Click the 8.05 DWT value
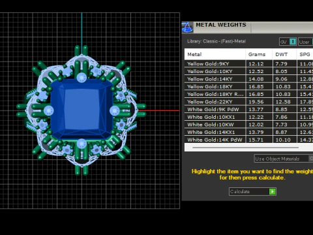 click(281, 71)
